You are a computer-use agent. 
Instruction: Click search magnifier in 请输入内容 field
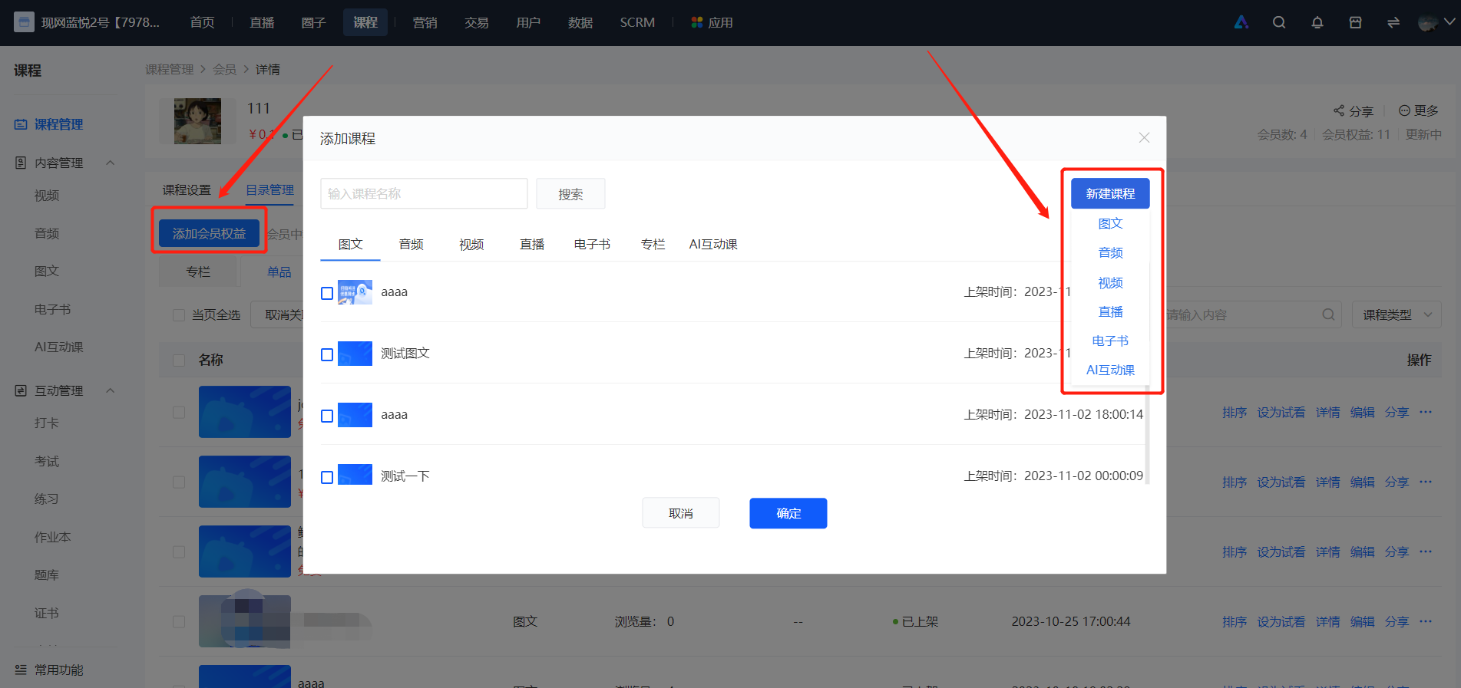(x=1328, y=314)
